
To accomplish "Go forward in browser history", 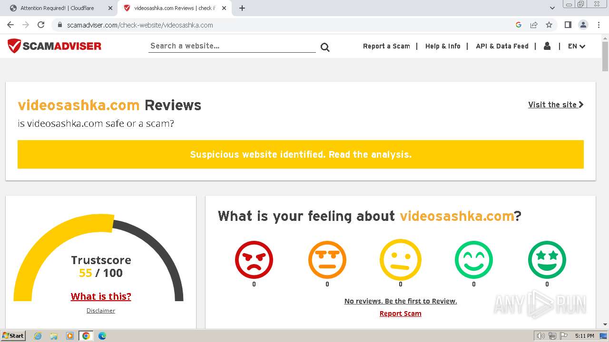I will (x=26, y=25).
